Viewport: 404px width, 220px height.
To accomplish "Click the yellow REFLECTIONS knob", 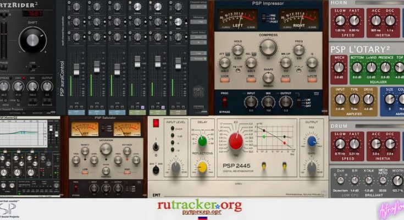I will click(202, 167).
